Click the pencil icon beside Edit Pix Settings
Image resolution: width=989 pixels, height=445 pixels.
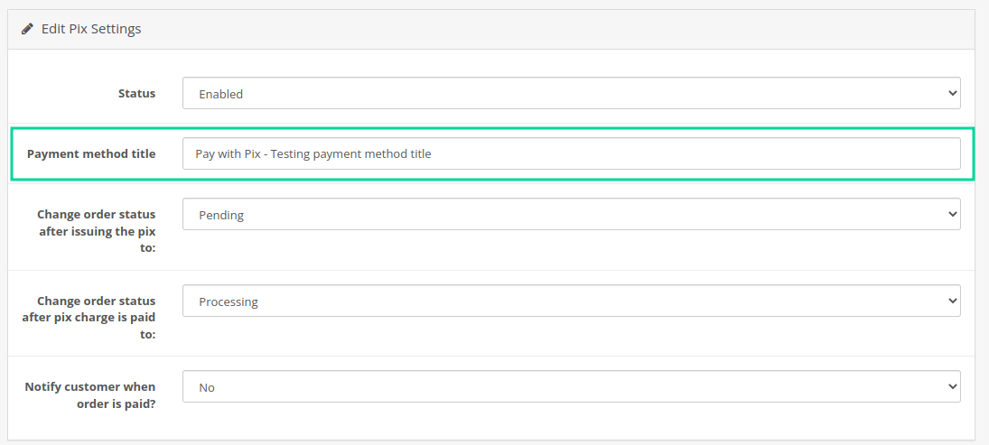point(28,29)
